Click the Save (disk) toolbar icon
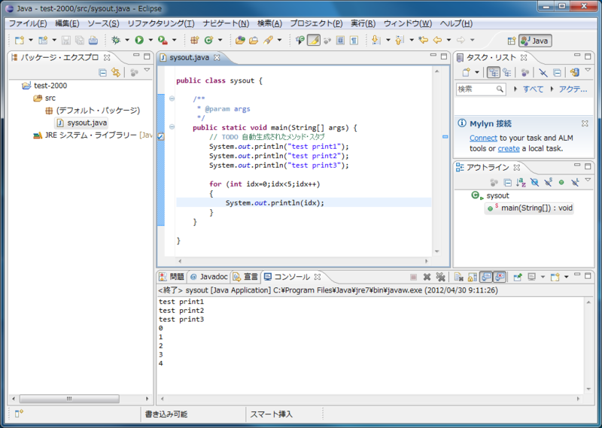The width and height of the screenshot is (602, 428). 66,40
